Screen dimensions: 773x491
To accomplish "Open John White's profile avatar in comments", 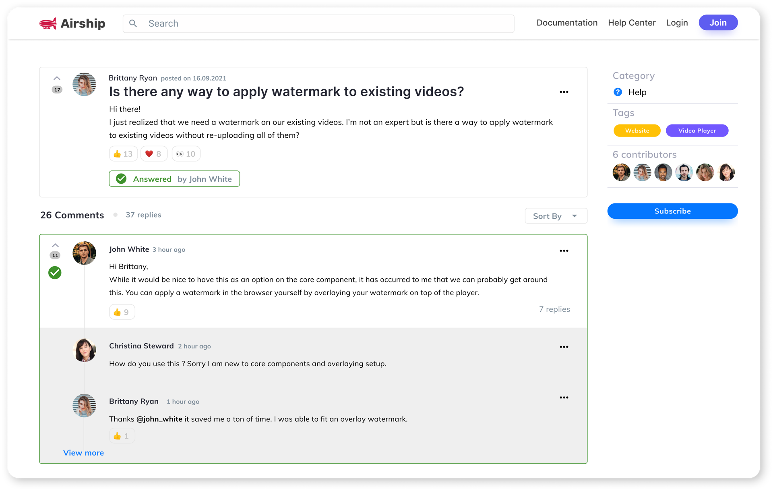I will (84, 253).
